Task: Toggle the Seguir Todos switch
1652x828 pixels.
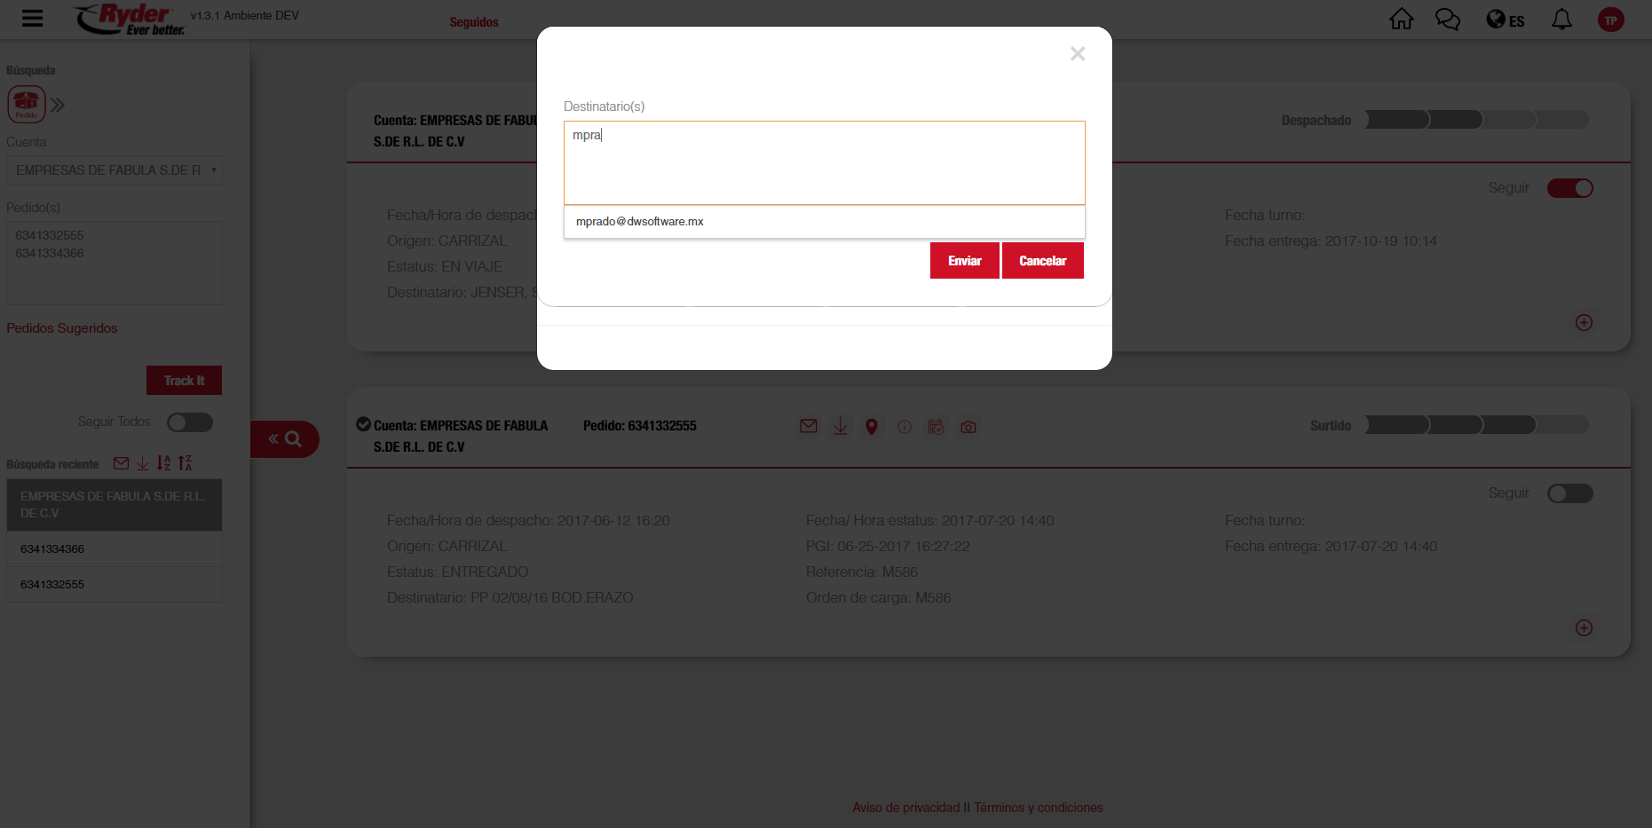Action: pos(190,422)
